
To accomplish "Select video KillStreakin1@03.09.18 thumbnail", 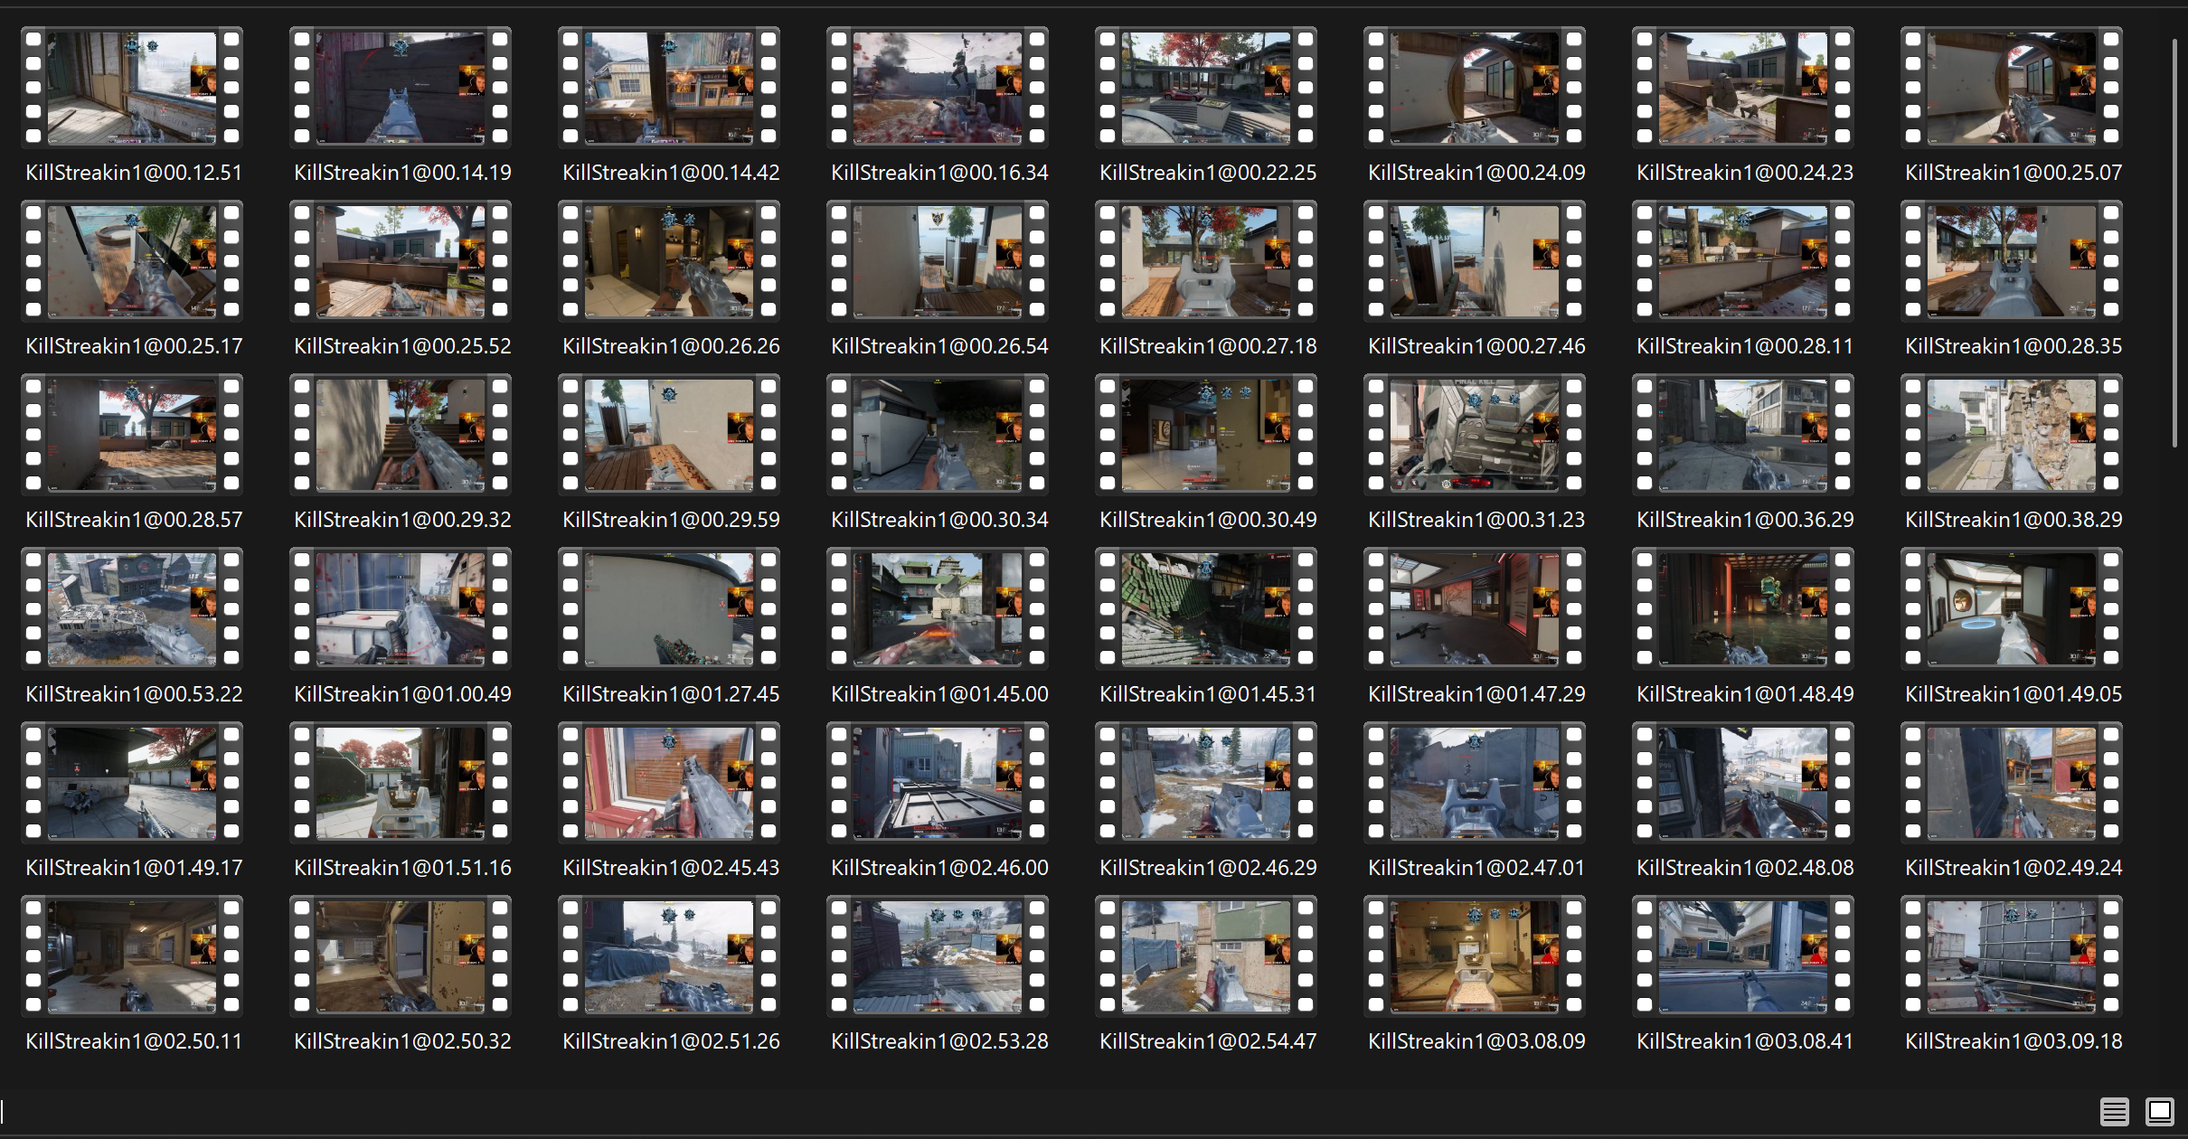I will (x=2012, y=956).
